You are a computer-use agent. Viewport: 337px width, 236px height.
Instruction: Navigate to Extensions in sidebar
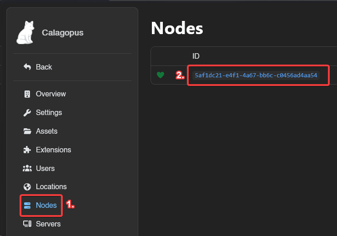pyautogui.click(x=53, y=150)
